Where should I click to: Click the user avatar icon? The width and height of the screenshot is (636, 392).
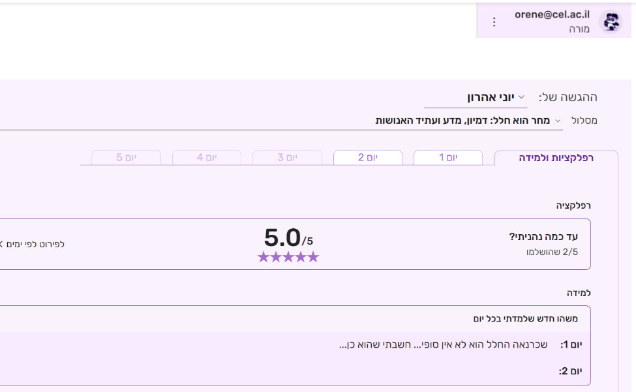pos(611,22)
